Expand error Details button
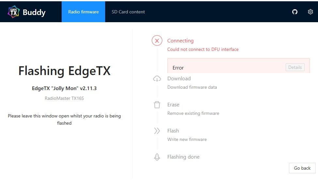This screenshot has width=318, height=185. pos(295,67)
